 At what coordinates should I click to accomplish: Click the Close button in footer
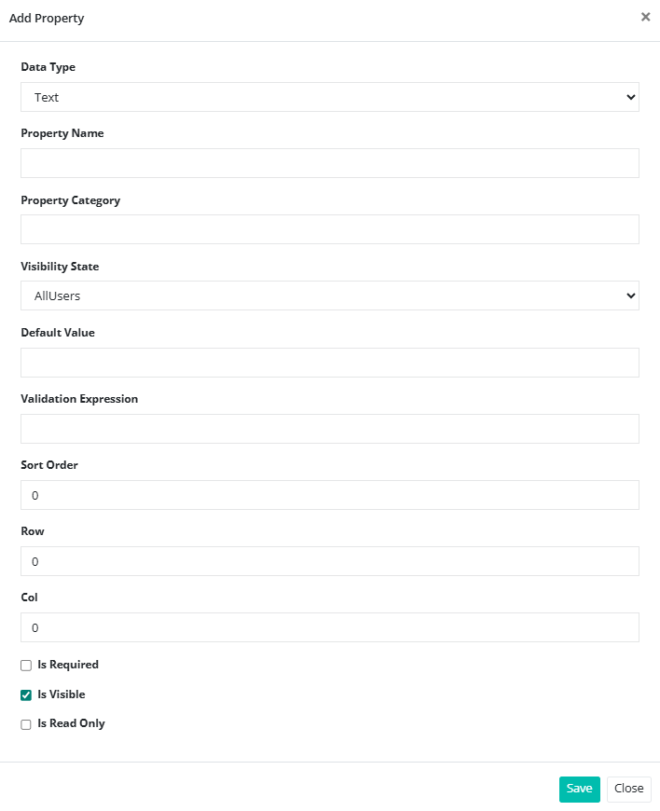pyautogui.click(x=628, y=789)
